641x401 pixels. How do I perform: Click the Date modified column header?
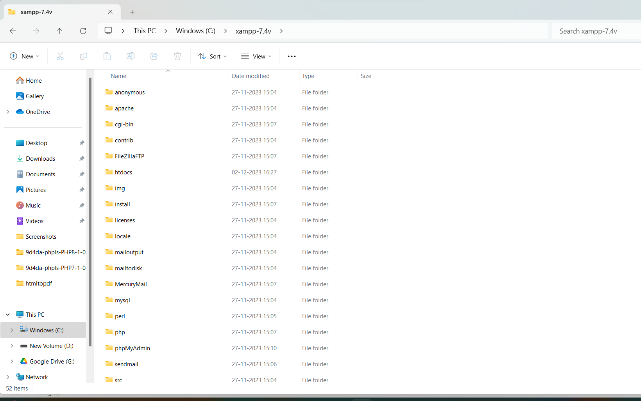(251, 76)
